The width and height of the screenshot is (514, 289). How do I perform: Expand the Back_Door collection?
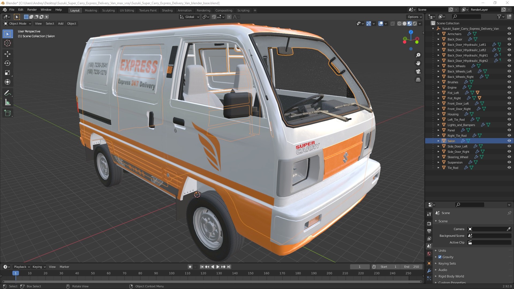439,39
